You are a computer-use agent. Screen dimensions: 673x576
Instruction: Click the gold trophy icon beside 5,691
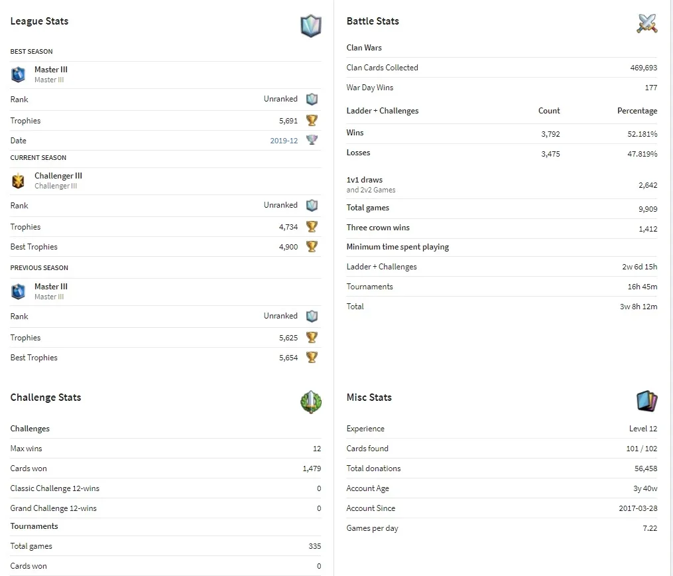coord(312,120)
